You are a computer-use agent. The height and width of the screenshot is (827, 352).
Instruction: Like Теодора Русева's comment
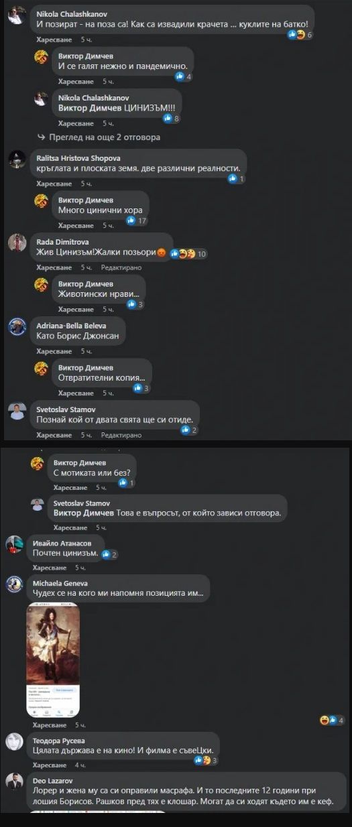(x=50, y=765)
